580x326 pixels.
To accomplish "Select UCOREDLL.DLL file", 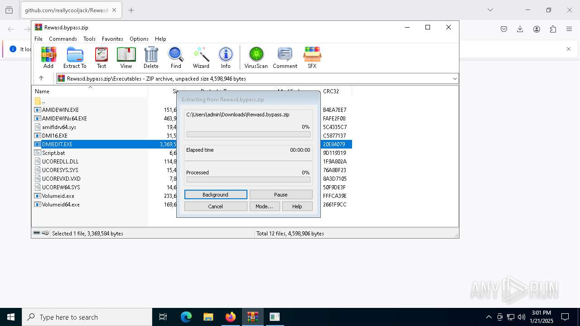I will click(60, 162).
